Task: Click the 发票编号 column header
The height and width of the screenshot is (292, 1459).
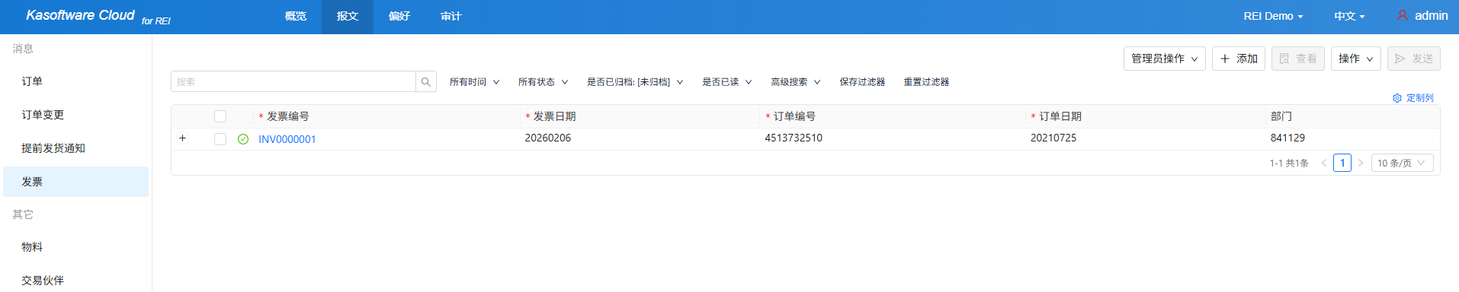Action: pyautogui.click(x=287, y=116)
